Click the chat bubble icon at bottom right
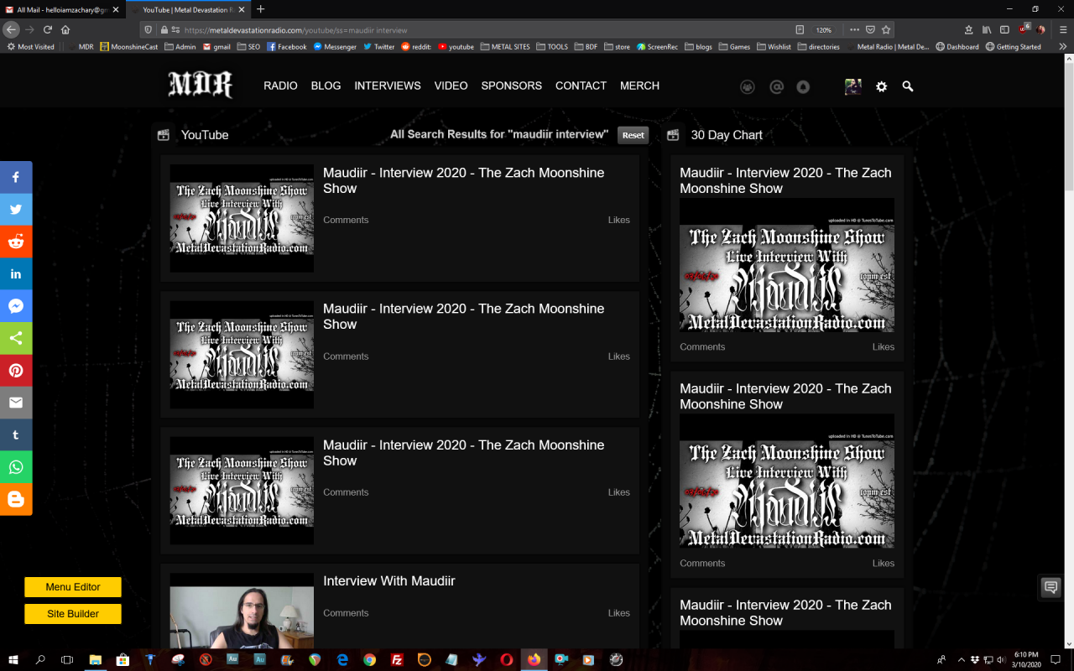Screen dimensions: 1074x671 [x=1051, y=587]
